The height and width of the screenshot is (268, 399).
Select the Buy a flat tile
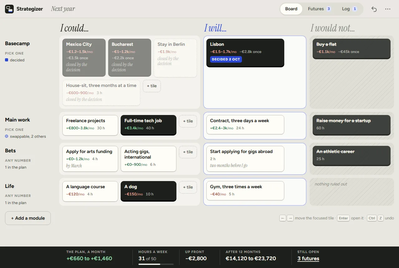[x=352, y=49]
